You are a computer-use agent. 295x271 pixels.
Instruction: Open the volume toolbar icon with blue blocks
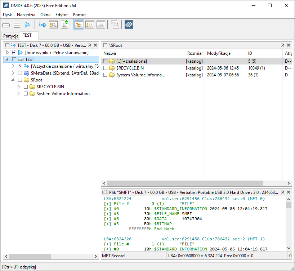43,25
